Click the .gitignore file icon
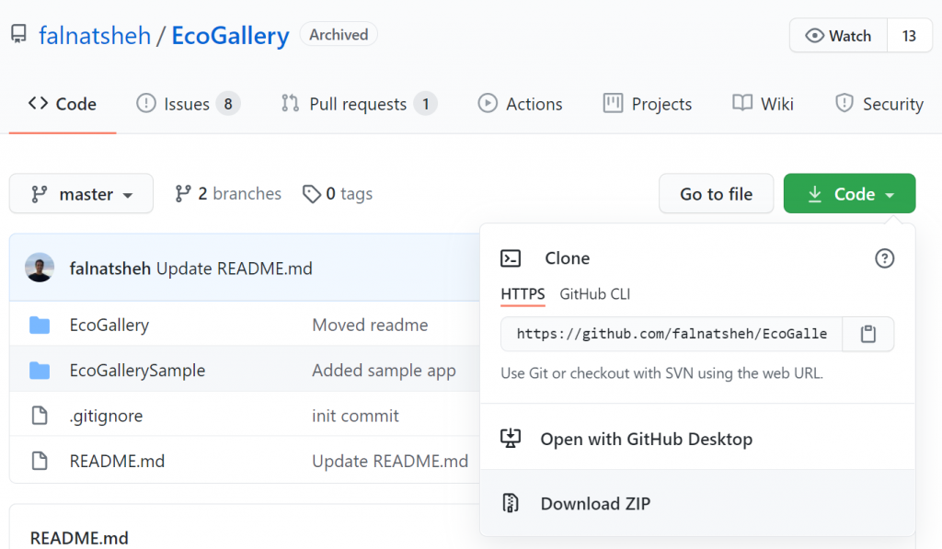942x549 pixels. (40, 416)
